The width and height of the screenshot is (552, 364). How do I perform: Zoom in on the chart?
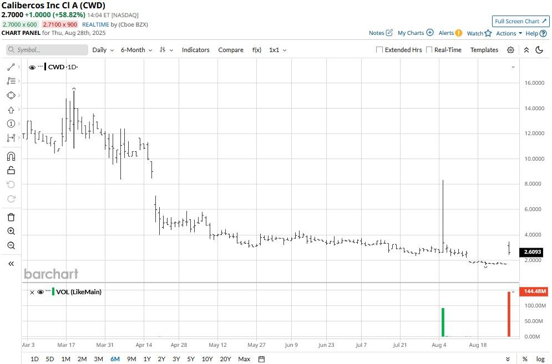click(11, 231)
